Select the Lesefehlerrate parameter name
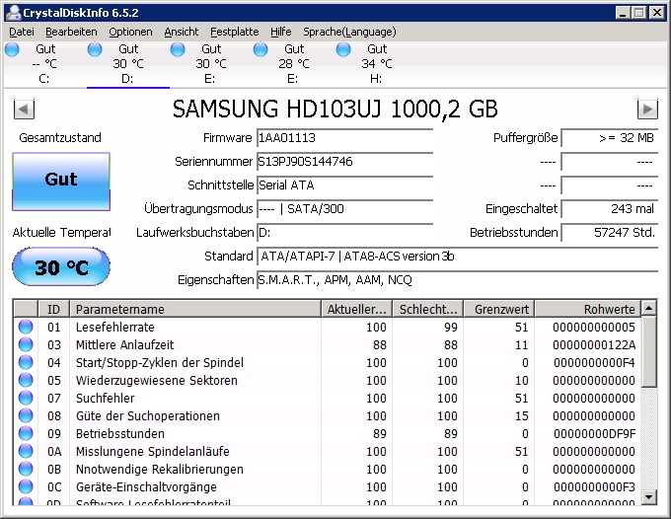 click(x=115, y=328)
